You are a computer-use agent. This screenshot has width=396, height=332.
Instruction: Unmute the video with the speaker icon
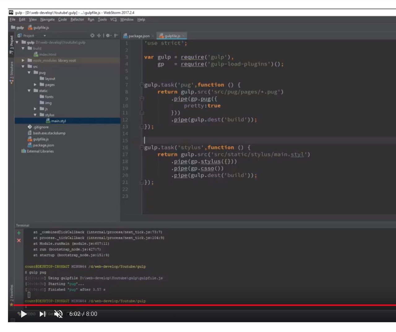[x=58, y=314]
